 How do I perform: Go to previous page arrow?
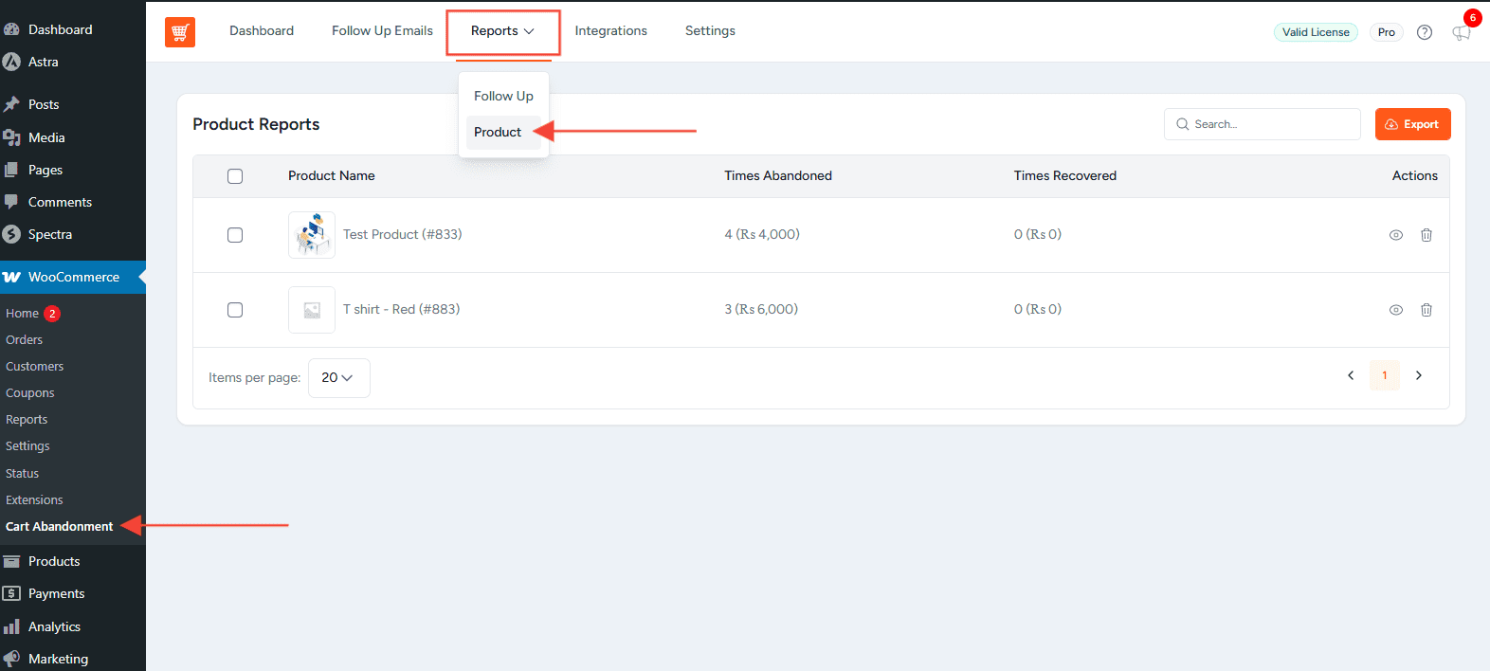point(1351,375)
